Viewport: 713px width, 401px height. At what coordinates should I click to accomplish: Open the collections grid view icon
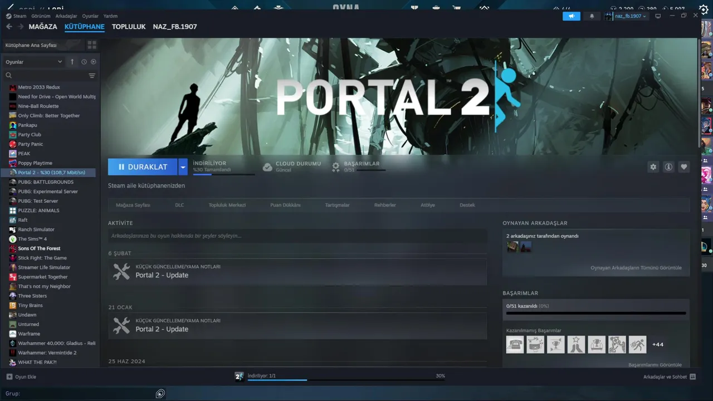coord(92,45)
